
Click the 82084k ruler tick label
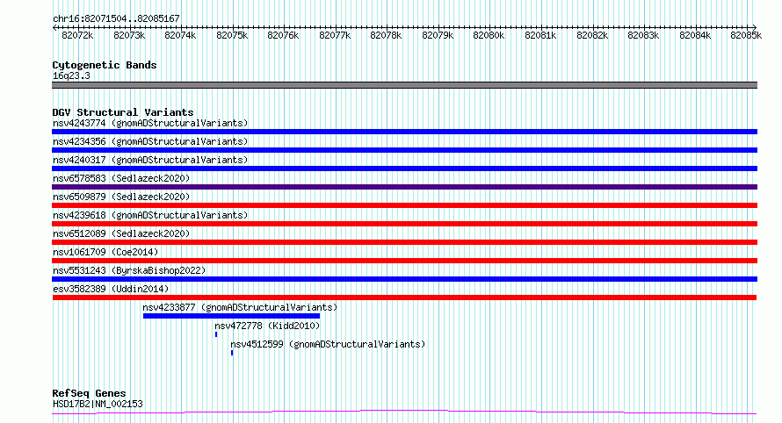(695, 35)
